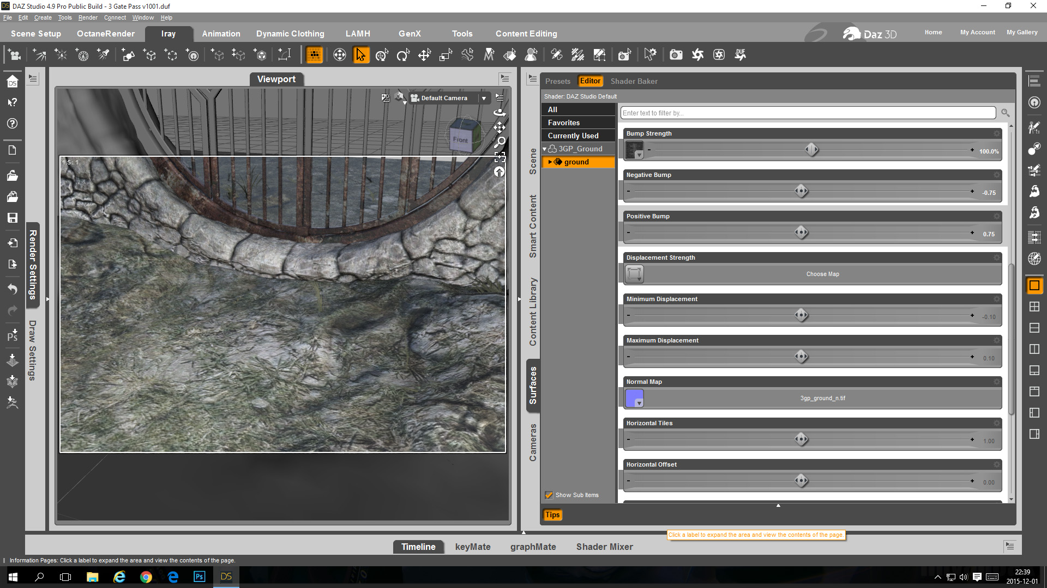Select the Translate tool
This screenshot has width=1047, height=588.
[424, 55]
